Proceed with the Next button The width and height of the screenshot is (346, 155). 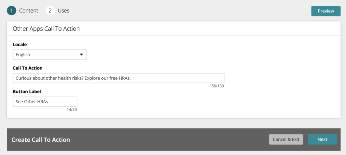point(322,139)
